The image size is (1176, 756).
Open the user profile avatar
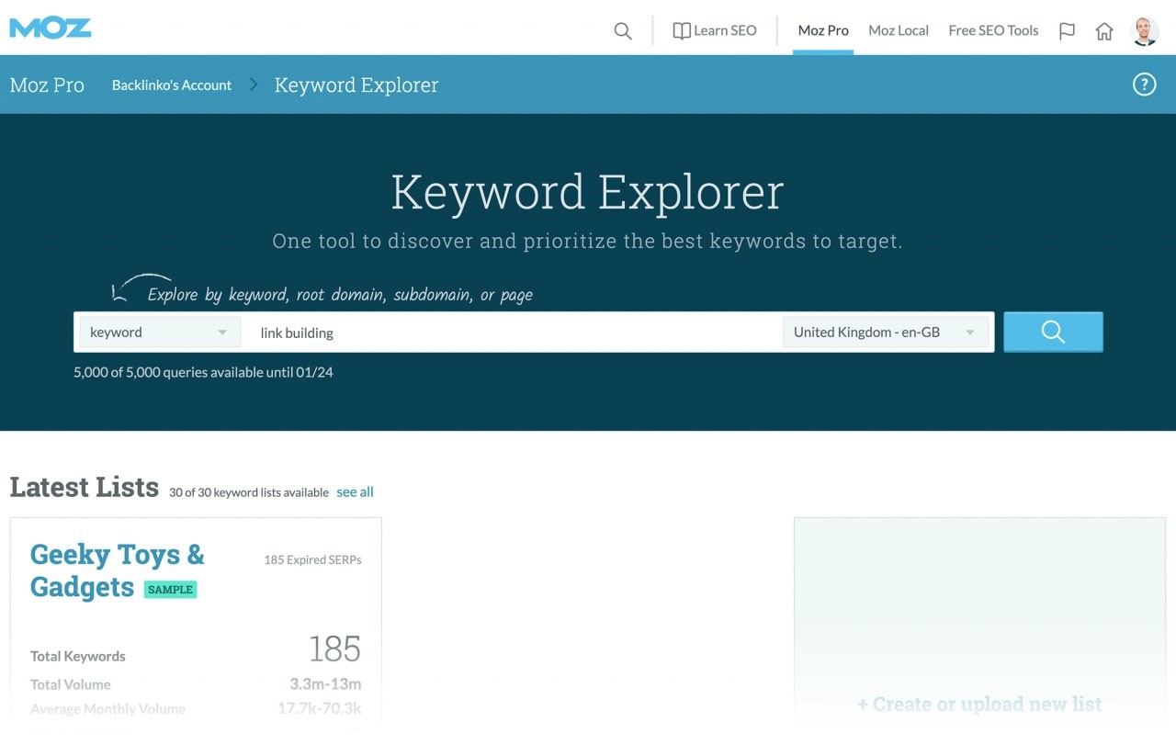pos(1145,31)
